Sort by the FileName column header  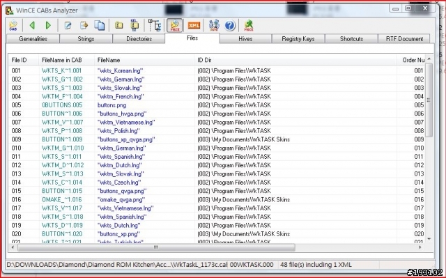144,60
